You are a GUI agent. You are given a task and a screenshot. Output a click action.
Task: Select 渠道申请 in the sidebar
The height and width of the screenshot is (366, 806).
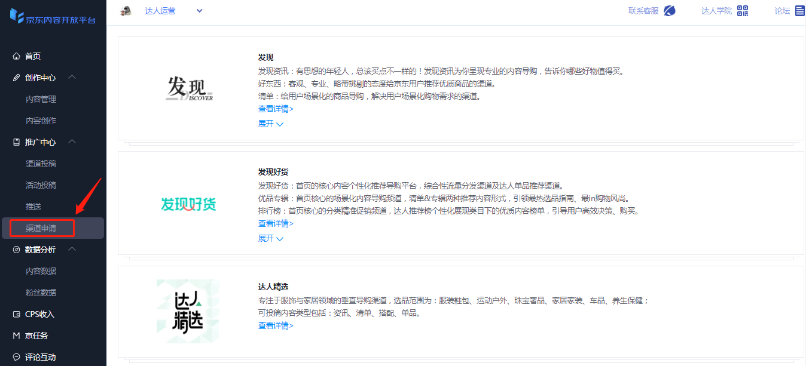click(41, 228)
